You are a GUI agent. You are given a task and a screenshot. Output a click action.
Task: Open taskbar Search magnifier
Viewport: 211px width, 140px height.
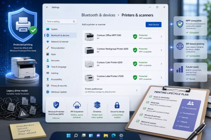[x=76, y=136]
